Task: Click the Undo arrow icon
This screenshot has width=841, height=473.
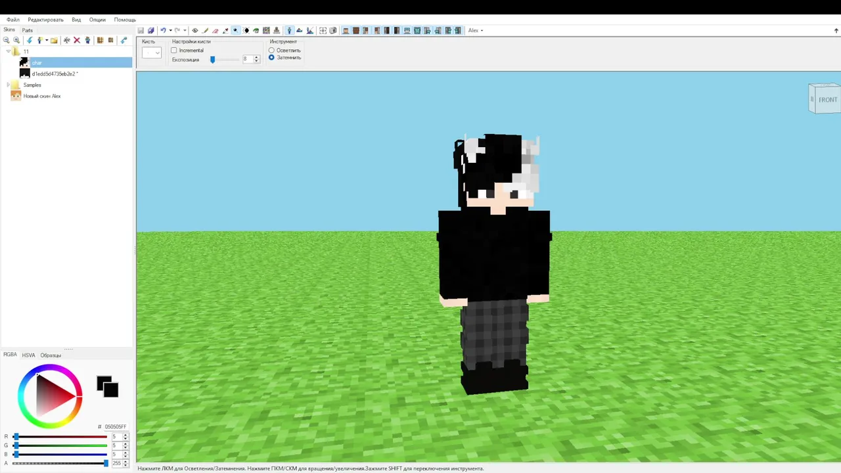Action: 163,30
